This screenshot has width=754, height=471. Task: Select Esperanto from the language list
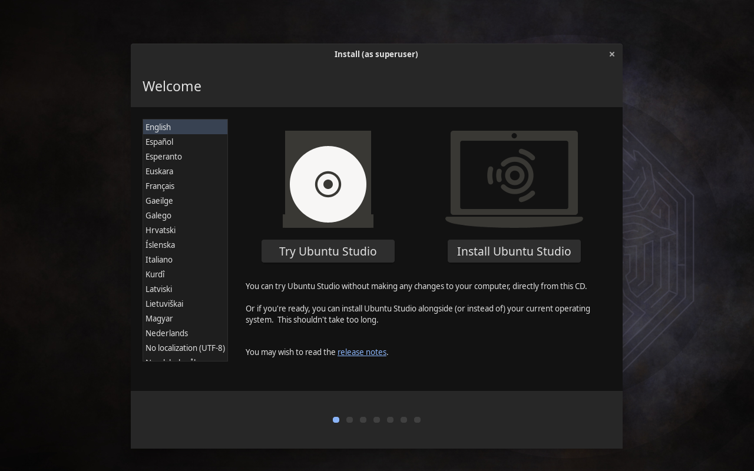click(164, 157)
